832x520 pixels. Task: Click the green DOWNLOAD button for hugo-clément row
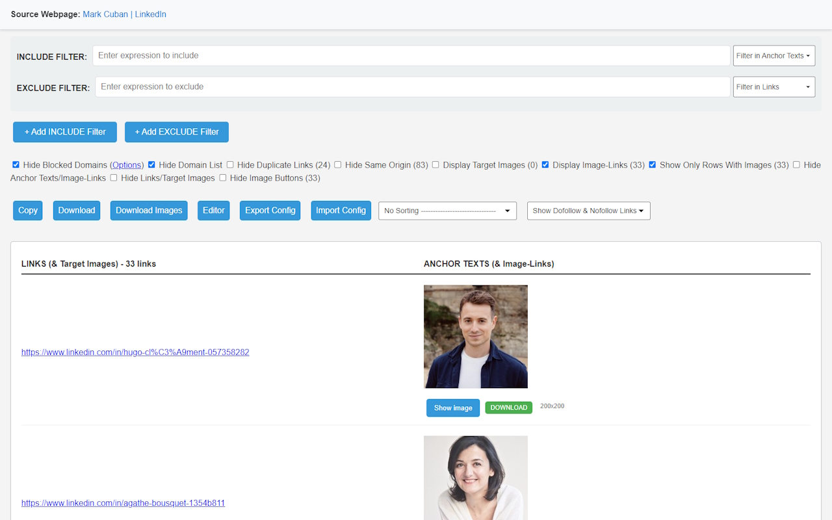click(x=509, y=408)
